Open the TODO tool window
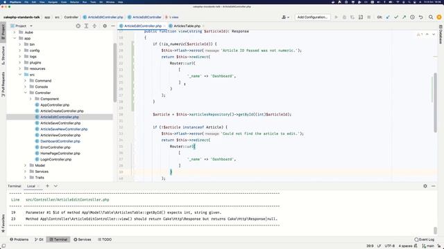 tap(105, 239)
